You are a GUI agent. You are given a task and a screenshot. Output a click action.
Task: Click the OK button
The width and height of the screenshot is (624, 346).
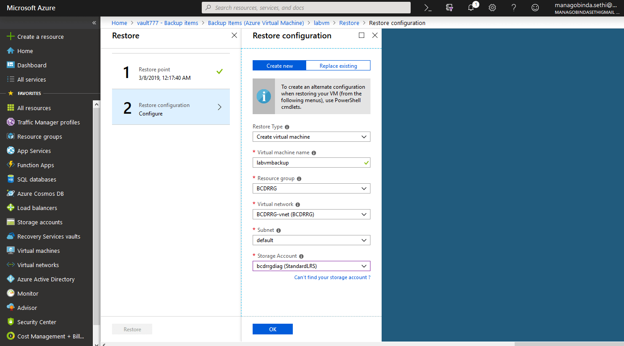point(273,329)
